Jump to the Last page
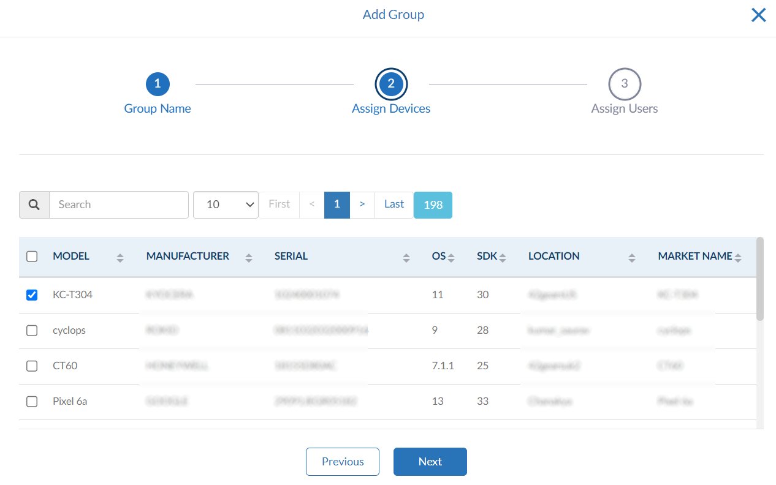Screen dimensions: 776x485 (394, 205)
